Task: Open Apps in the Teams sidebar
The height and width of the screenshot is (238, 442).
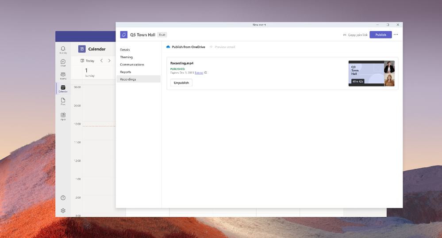Action: pos(63,116)
